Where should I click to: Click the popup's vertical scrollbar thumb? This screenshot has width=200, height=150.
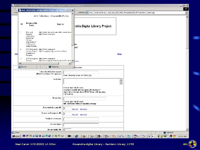[x=72, y=30]
